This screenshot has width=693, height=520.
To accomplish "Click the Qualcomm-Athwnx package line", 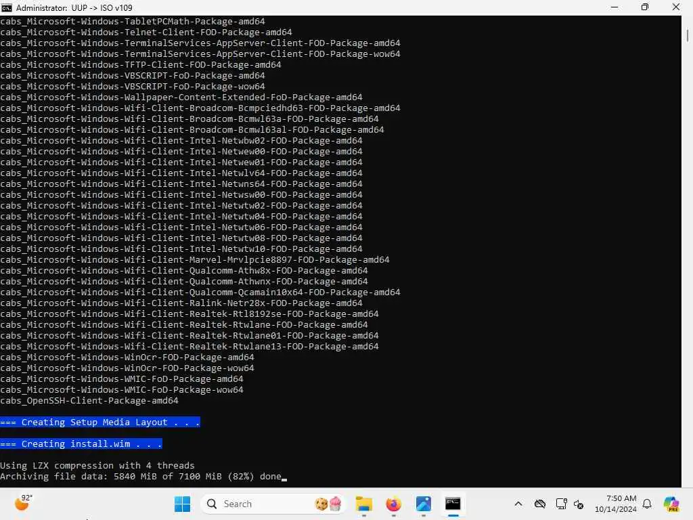I will pyautogui.click(x=184, y=281).
